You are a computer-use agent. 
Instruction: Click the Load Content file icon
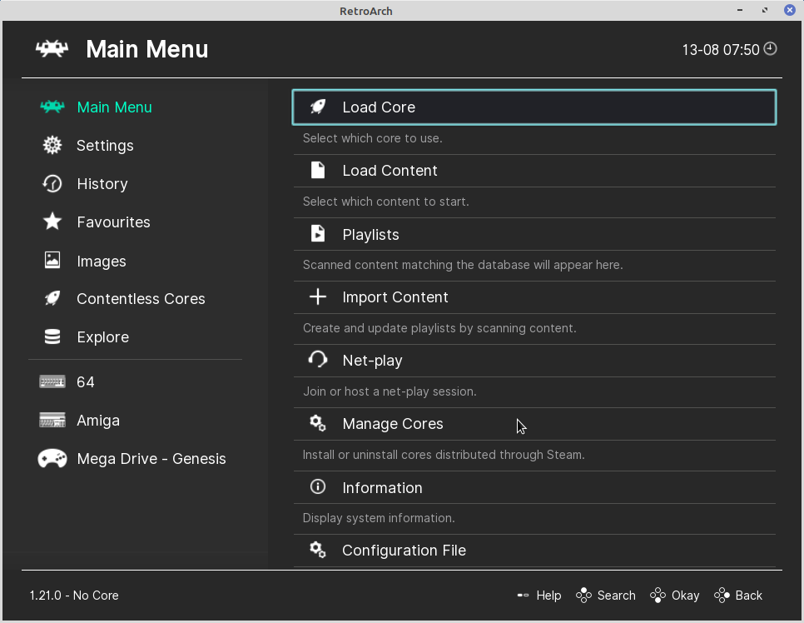coord(318,170)
